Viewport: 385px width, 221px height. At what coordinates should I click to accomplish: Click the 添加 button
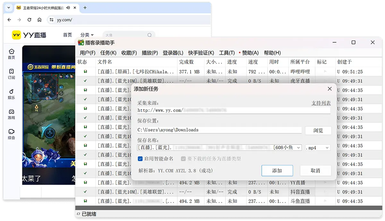coord(277,171)
